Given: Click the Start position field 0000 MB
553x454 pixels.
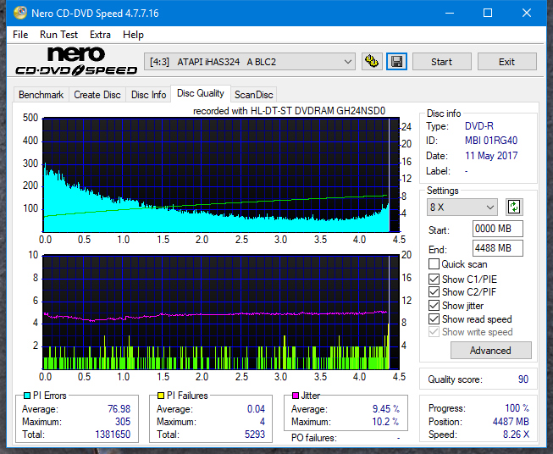Looking at the screenshot, I should [498, 229].
